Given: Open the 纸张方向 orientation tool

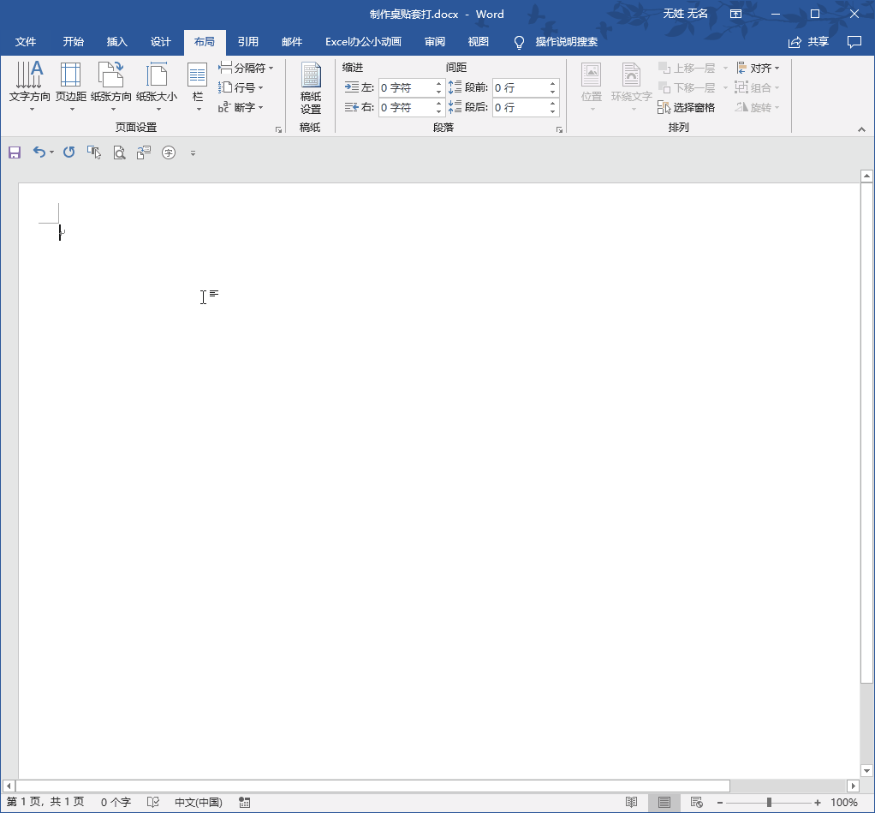Looking at the screenshot, I should (111, 87).
